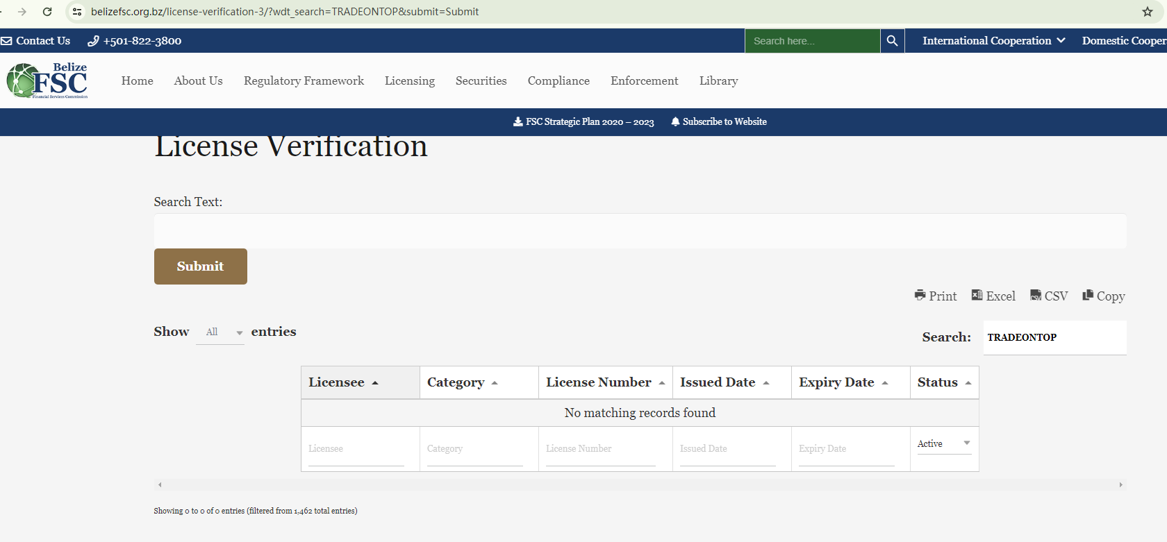Click the Contact Us link
Screen dimensions: 1167x542
click(x=43, y=41)
